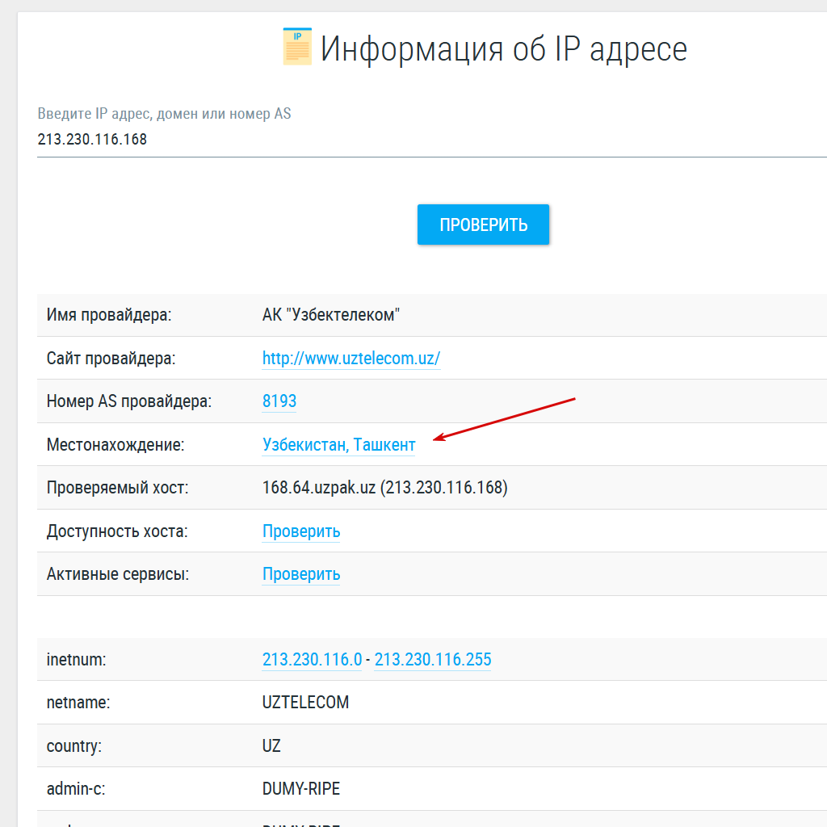Image resolution: width=827 pixels, height=827 pixels.
Task: Click the admin-c value DUMY-RIPE
Action: coord(301,789)
